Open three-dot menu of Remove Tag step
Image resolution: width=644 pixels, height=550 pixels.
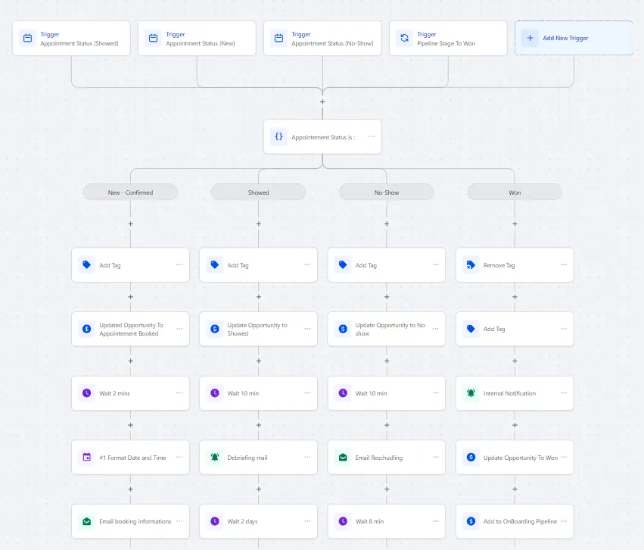click(564, 264)
